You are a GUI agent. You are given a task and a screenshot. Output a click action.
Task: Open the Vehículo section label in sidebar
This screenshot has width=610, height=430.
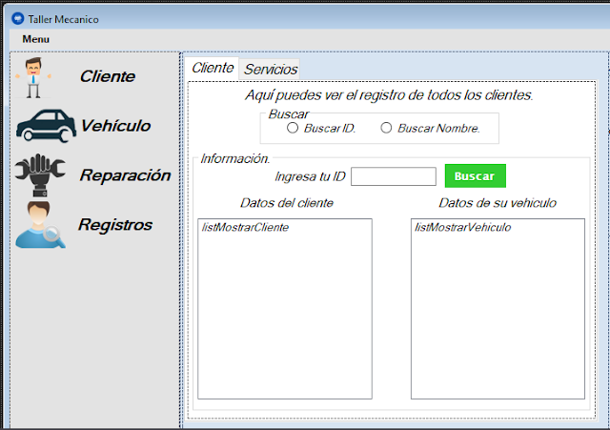(x=115, y=126)
